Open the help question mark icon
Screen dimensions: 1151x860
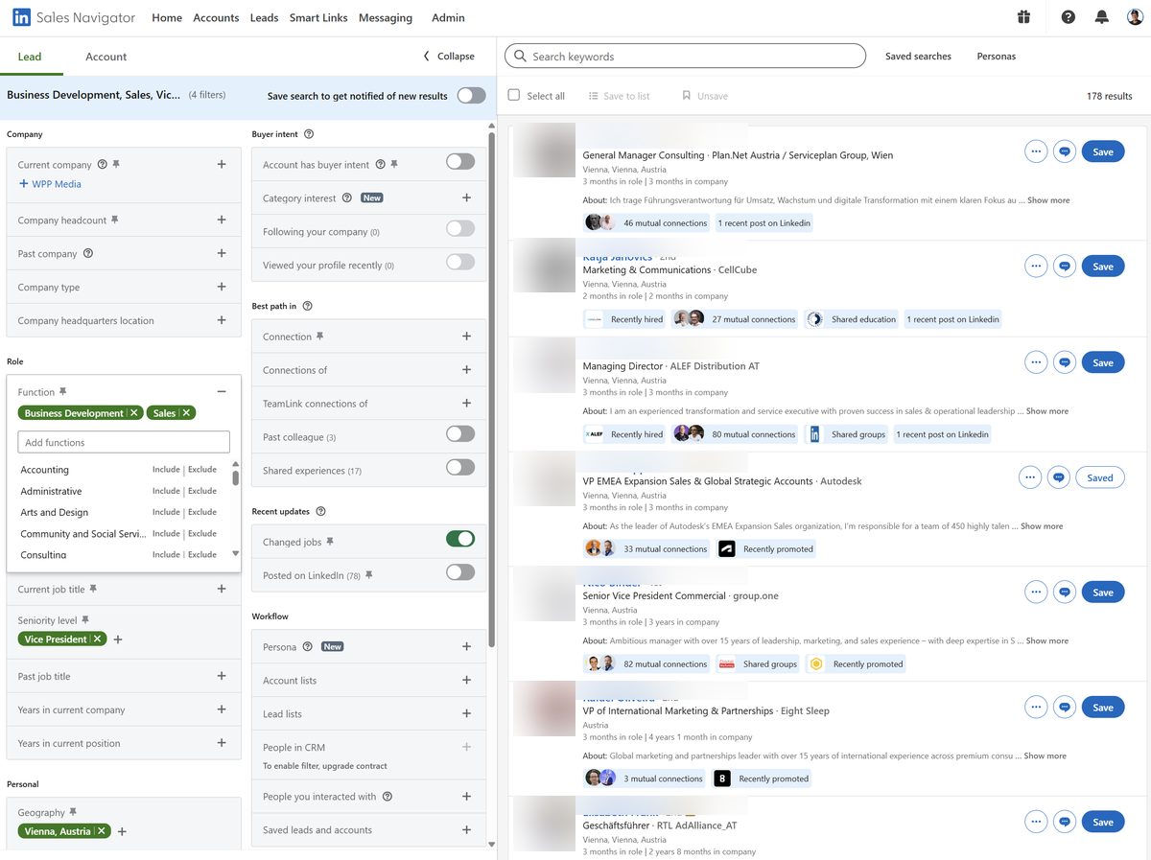pyautogui.click(x=1069, y=17)
